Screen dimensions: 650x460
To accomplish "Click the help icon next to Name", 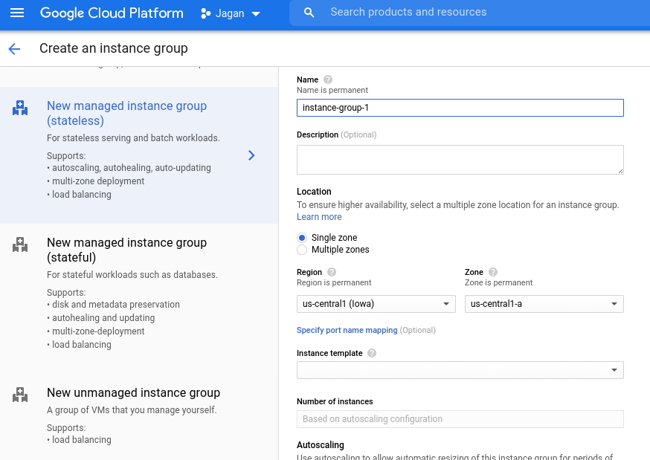I will click(328, 80).
